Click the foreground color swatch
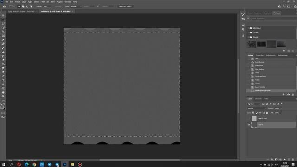297x167 pixels. tap(2, 107)
